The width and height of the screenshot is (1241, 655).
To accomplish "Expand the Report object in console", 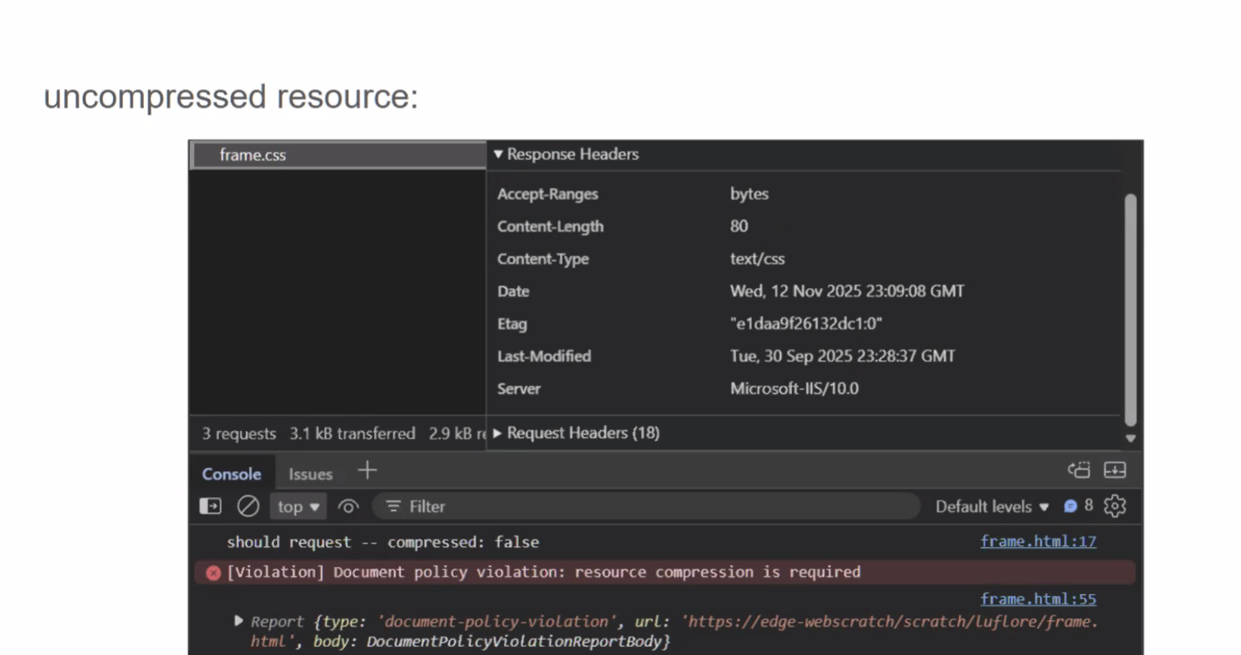I will 238,621.
